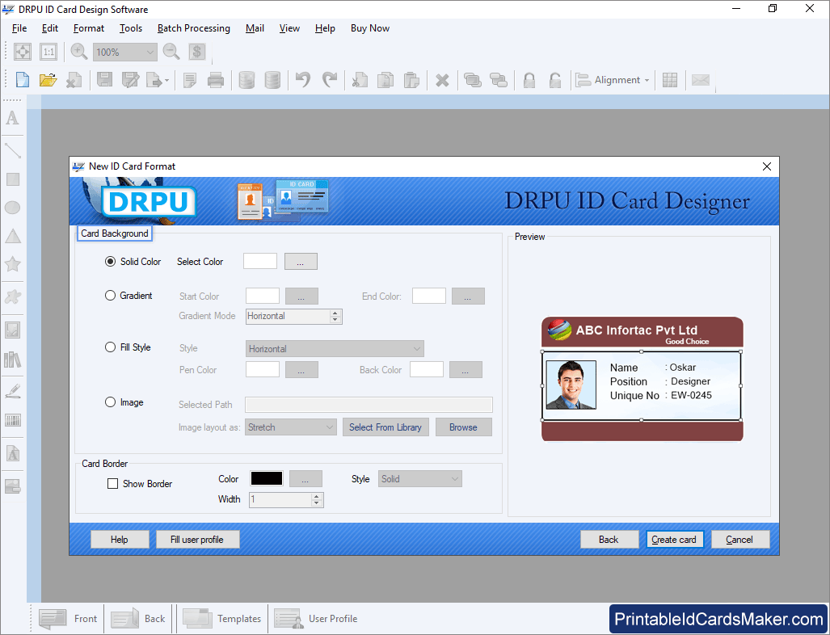This screenshot has height=635, width=830.
Task: Click the gradient End Color swatch
Action: (x=429, y=296)
